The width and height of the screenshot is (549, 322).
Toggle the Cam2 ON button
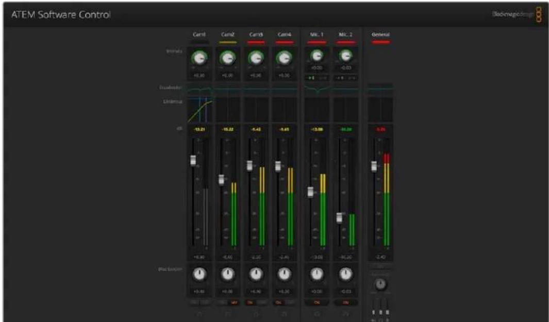(222, 302)
